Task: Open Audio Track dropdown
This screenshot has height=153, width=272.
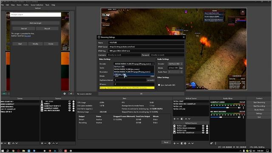Action: tap(175, 72)
